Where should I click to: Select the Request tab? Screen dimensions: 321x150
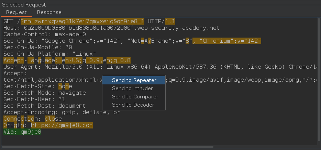16,12
